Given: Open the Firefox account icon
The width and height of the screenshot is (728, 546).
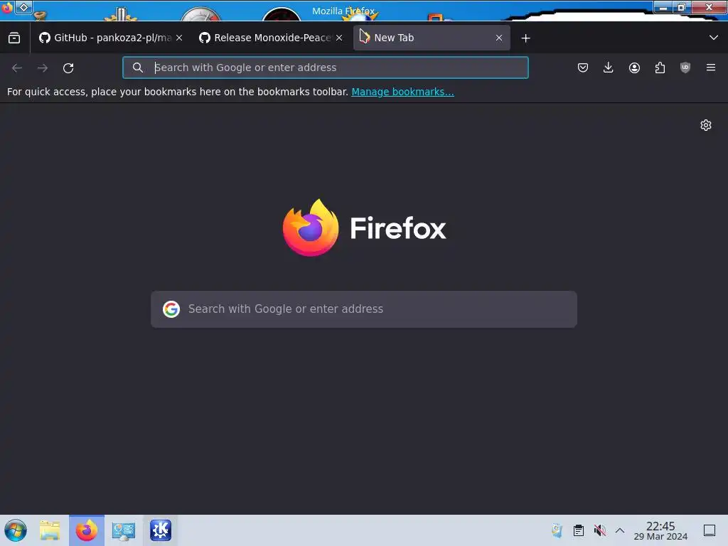Looking at the screenshot, I should coord(634,68).
